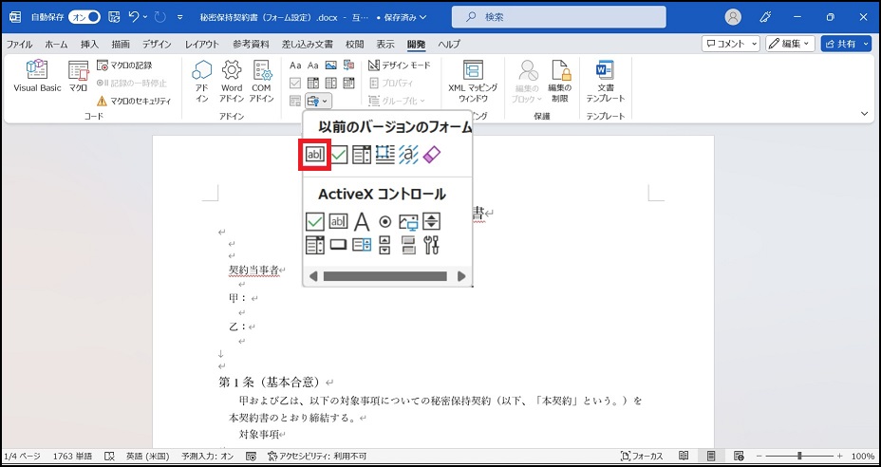The image size is (881, 467).
Task: Insert building block gallery content control
Action: click(349, 65)
